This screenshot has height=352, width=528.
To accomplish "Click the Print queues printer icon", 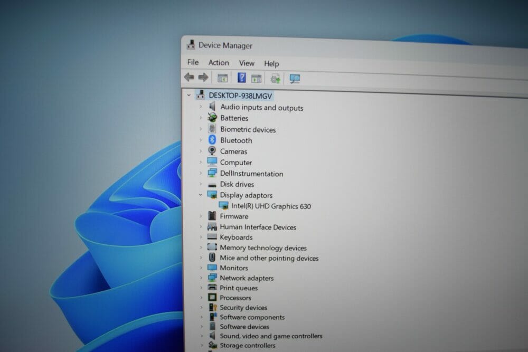I will pos(212,288).
